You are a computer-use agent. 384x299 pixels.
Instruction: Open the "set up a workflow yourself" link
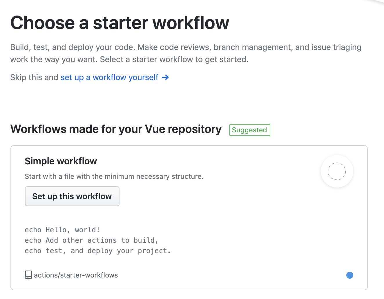109,77
